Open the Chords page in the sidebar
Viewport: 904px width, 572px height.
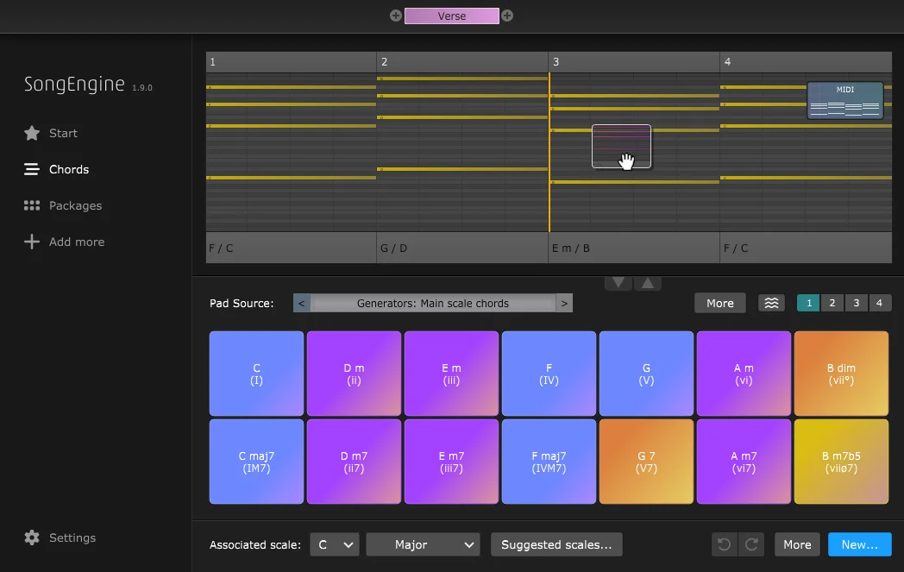(x=69, y=169)
